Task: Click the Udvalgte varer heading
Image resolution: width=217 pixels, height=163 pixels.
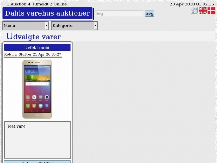Action: coord(33,37)
